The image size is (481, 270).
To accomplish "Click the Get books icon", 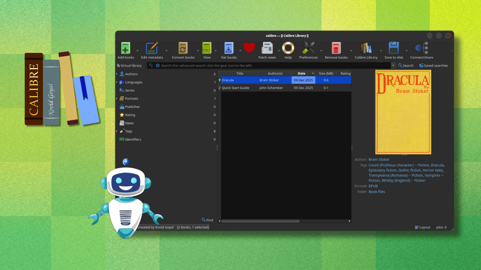I will pos(228,47).
